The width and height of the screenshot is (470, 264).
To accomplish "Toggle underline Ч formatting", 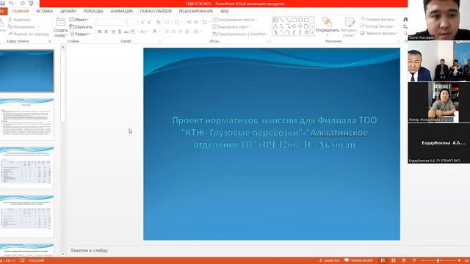I will 112,32.
